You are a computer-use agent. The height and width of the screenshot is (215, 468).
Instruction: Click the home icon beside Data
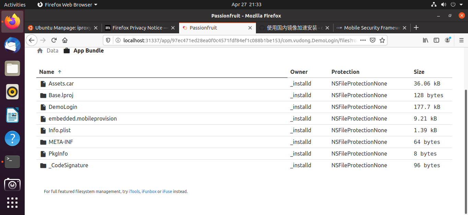(40, 51)
